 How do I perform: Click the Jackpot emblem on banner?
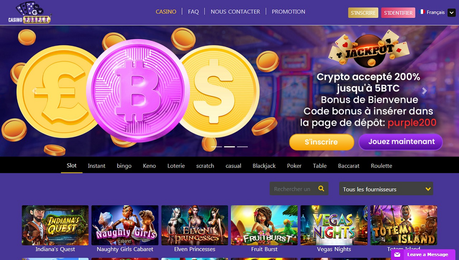[369, 50]
